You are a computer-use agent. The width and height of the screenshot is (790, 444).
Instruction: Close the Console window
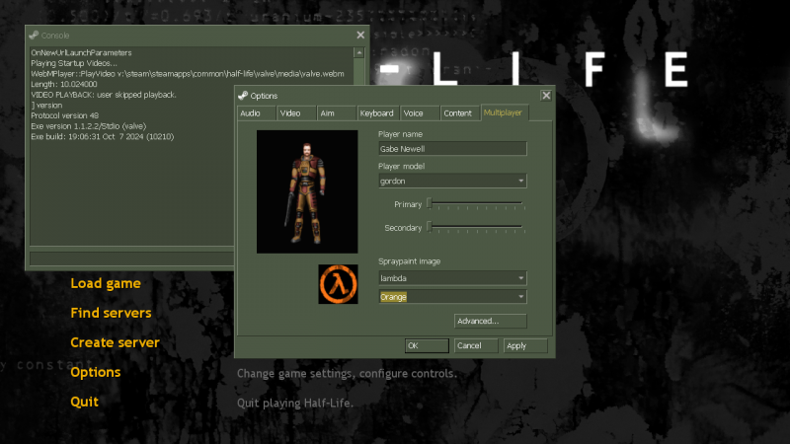pos(360,36)
